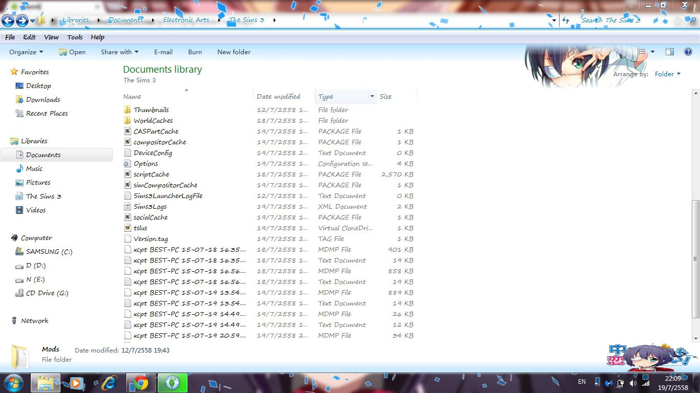This screenshot has height=393, width=700.
Task: Click the New folder button
Action: point(234,52)
